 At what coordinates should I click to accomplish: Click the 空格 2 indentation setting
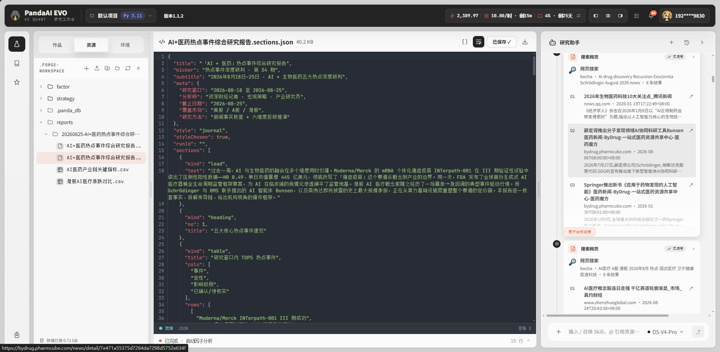click(x=525, y=328)
